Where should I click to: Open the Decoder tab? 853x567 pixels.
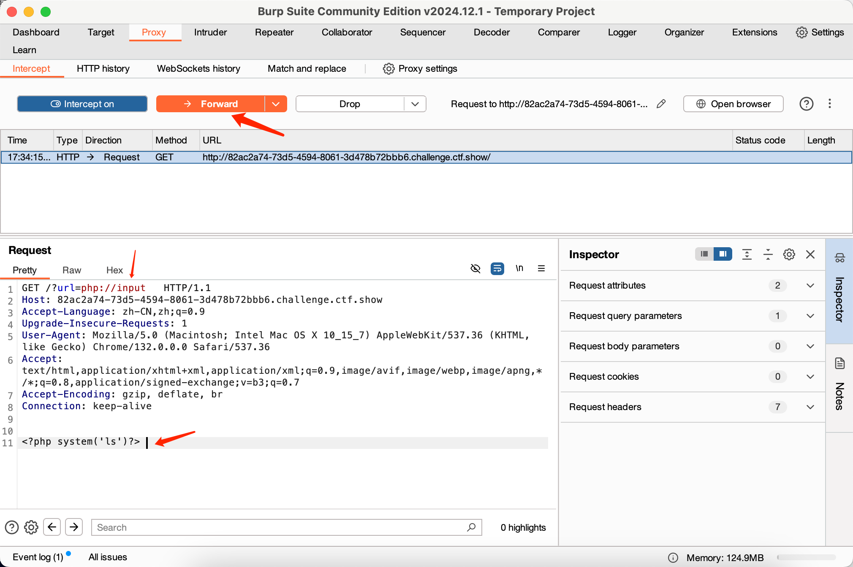pos(492,32)
